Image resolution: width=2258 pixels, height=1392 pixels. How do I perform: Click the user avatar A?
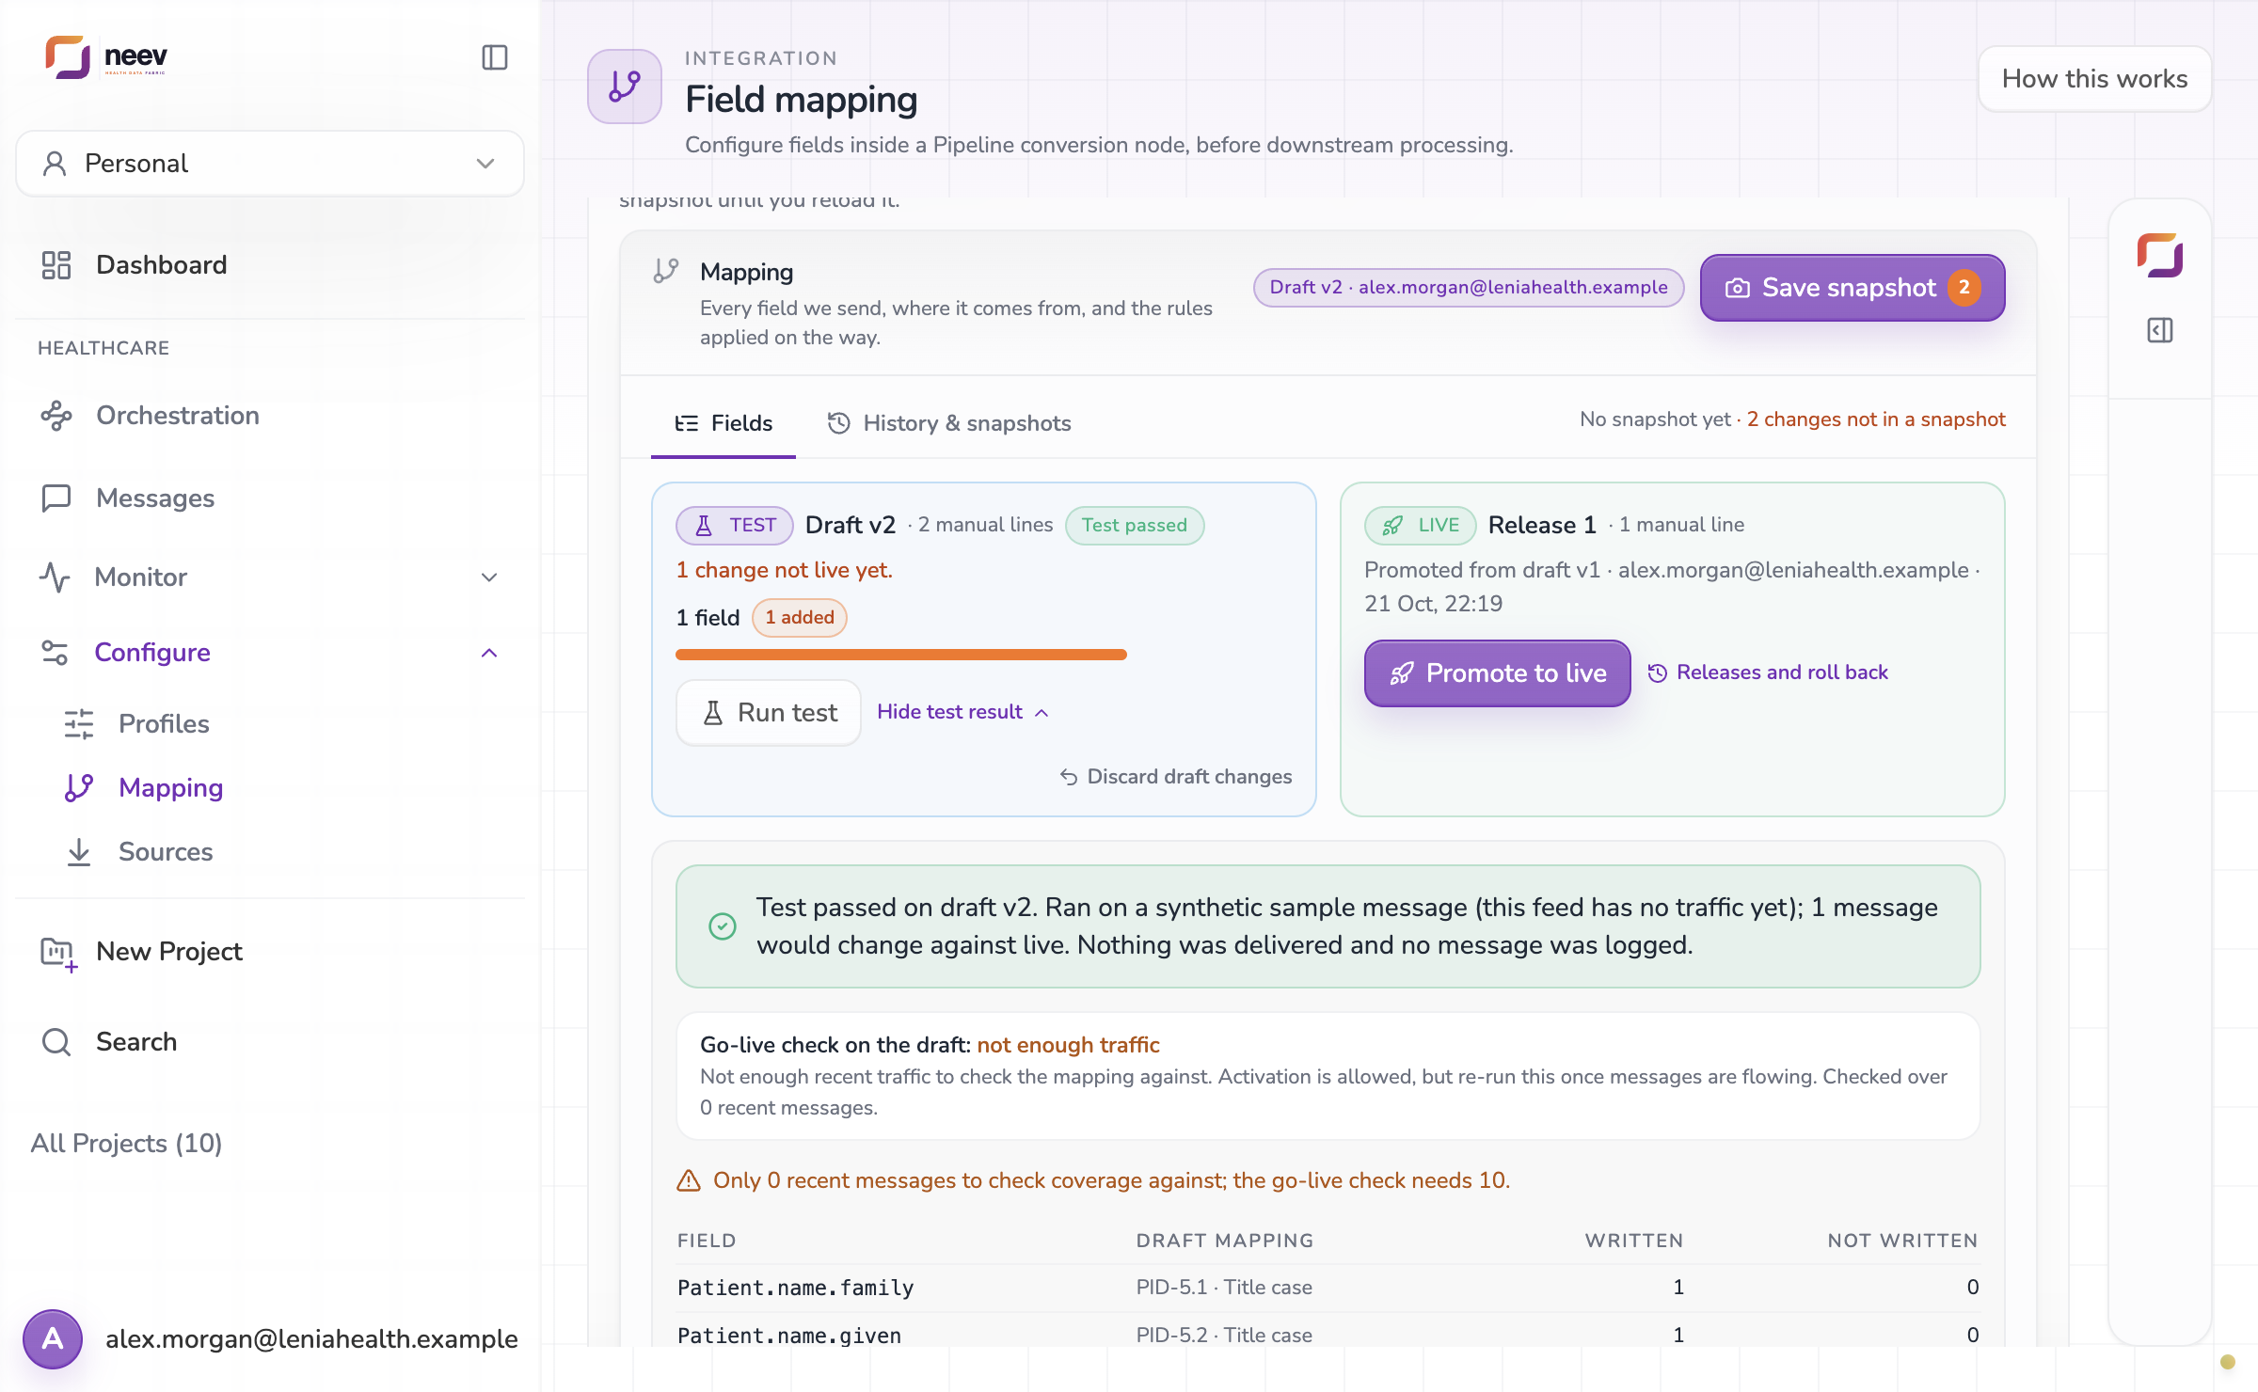point(53,1338)
